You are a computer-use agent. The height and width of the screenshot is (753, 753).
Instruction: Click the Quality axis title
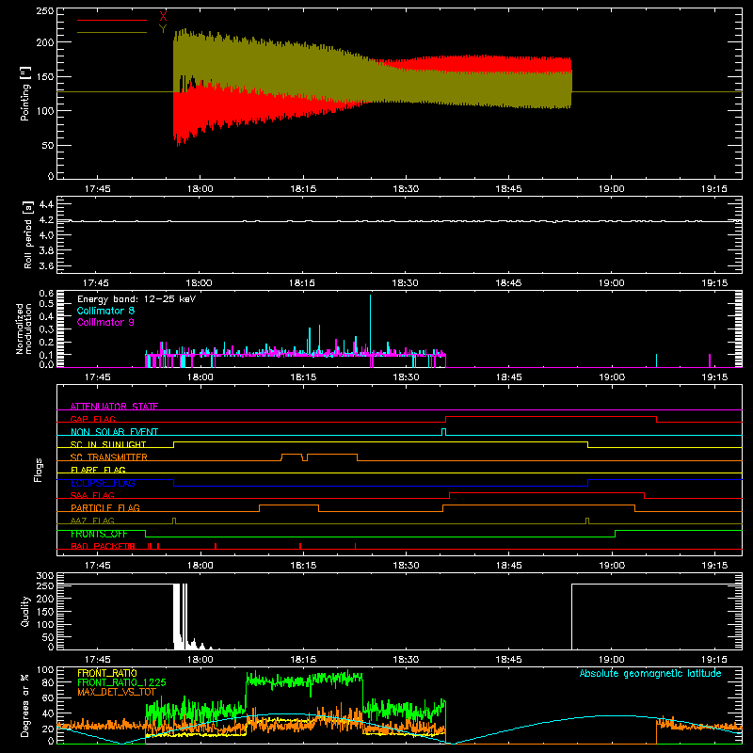(25, 611)
